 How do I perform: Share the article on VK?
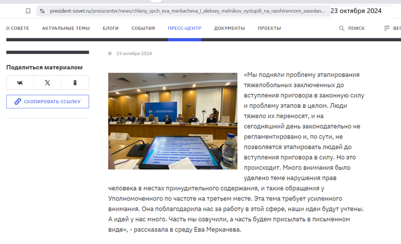(20, 82)
